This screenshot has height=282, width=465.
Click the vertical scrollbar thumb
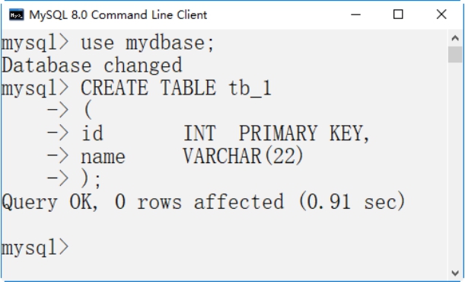(x=455, y=54)
